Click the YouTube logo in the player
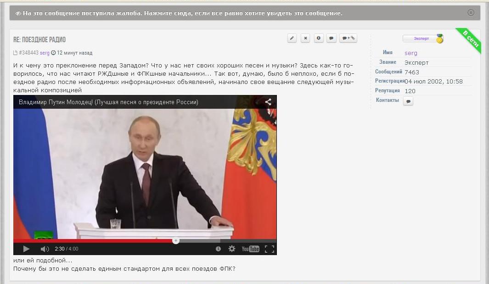 point(251,249)
